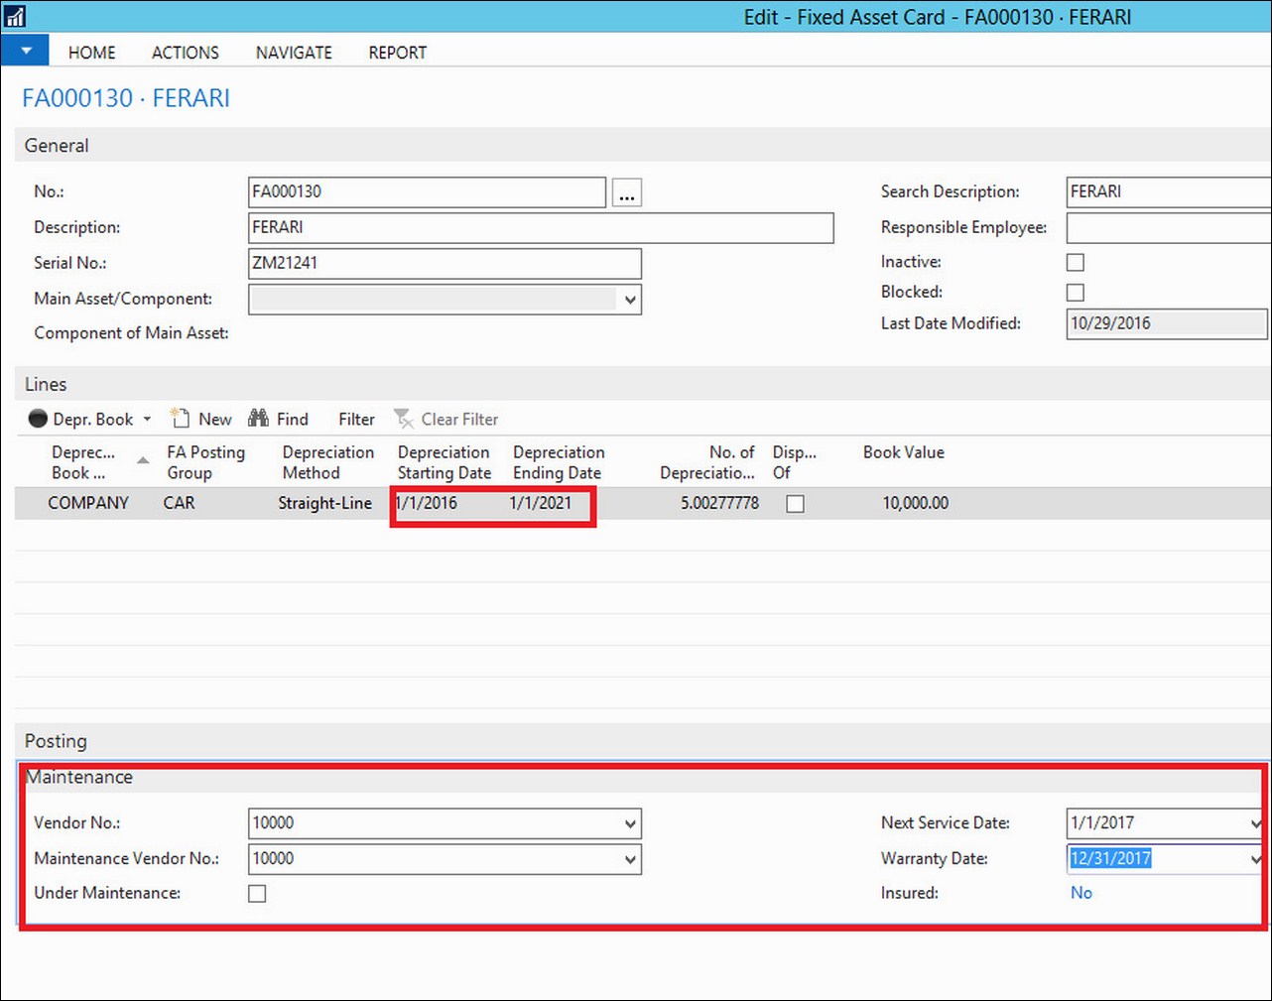Click the Book Value column header
Viewport: 1272px width, 1001px height.
point(903,452)
